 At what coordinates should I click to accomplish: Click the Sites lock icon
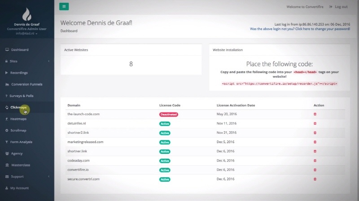pyautogui.click(x=6, y=61)
